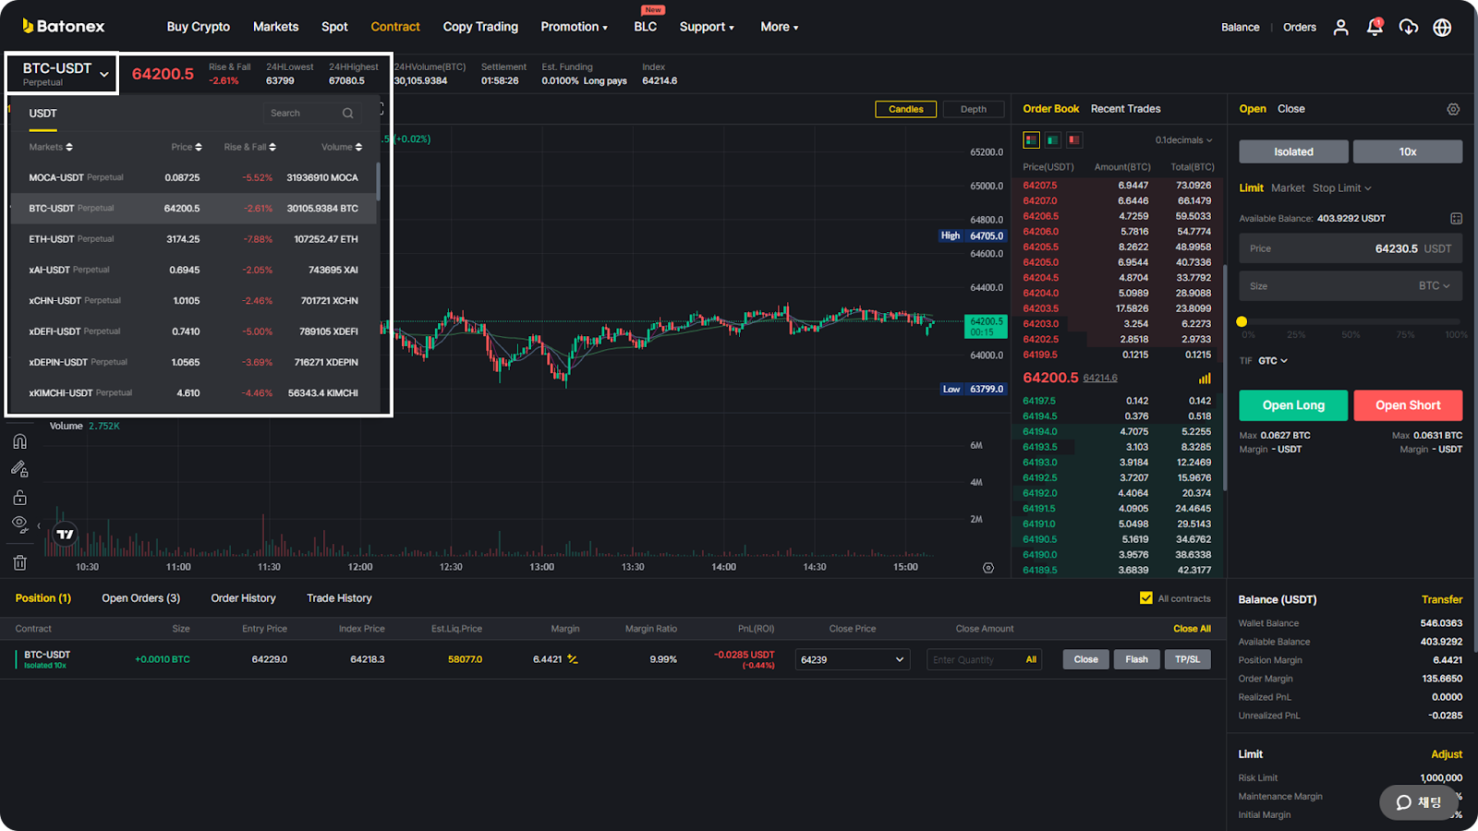1478x831 pixels.
Task: Open the Size unit BTC dropdown
Action: click(1435, 286)
